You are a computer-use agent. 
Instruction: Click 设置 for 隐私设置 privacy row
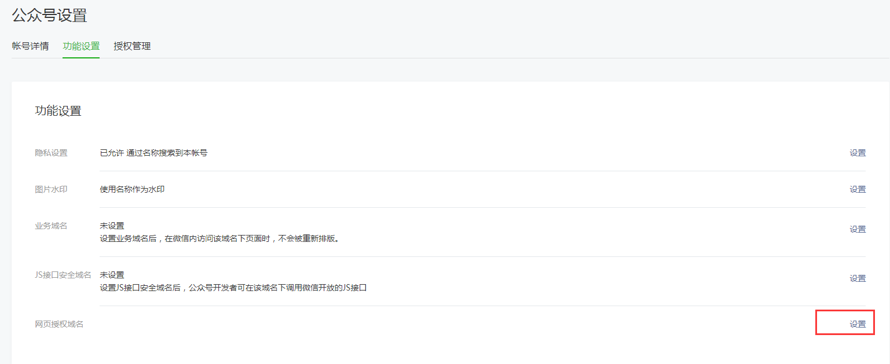coord(857,153)
